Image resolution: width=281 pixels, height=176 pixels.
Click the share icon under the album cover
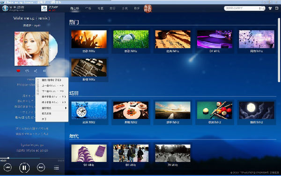coord(36,71)
